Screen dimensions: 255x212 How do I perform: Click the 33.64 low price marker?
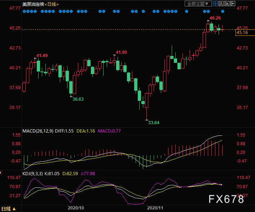[x=154, y=123]
